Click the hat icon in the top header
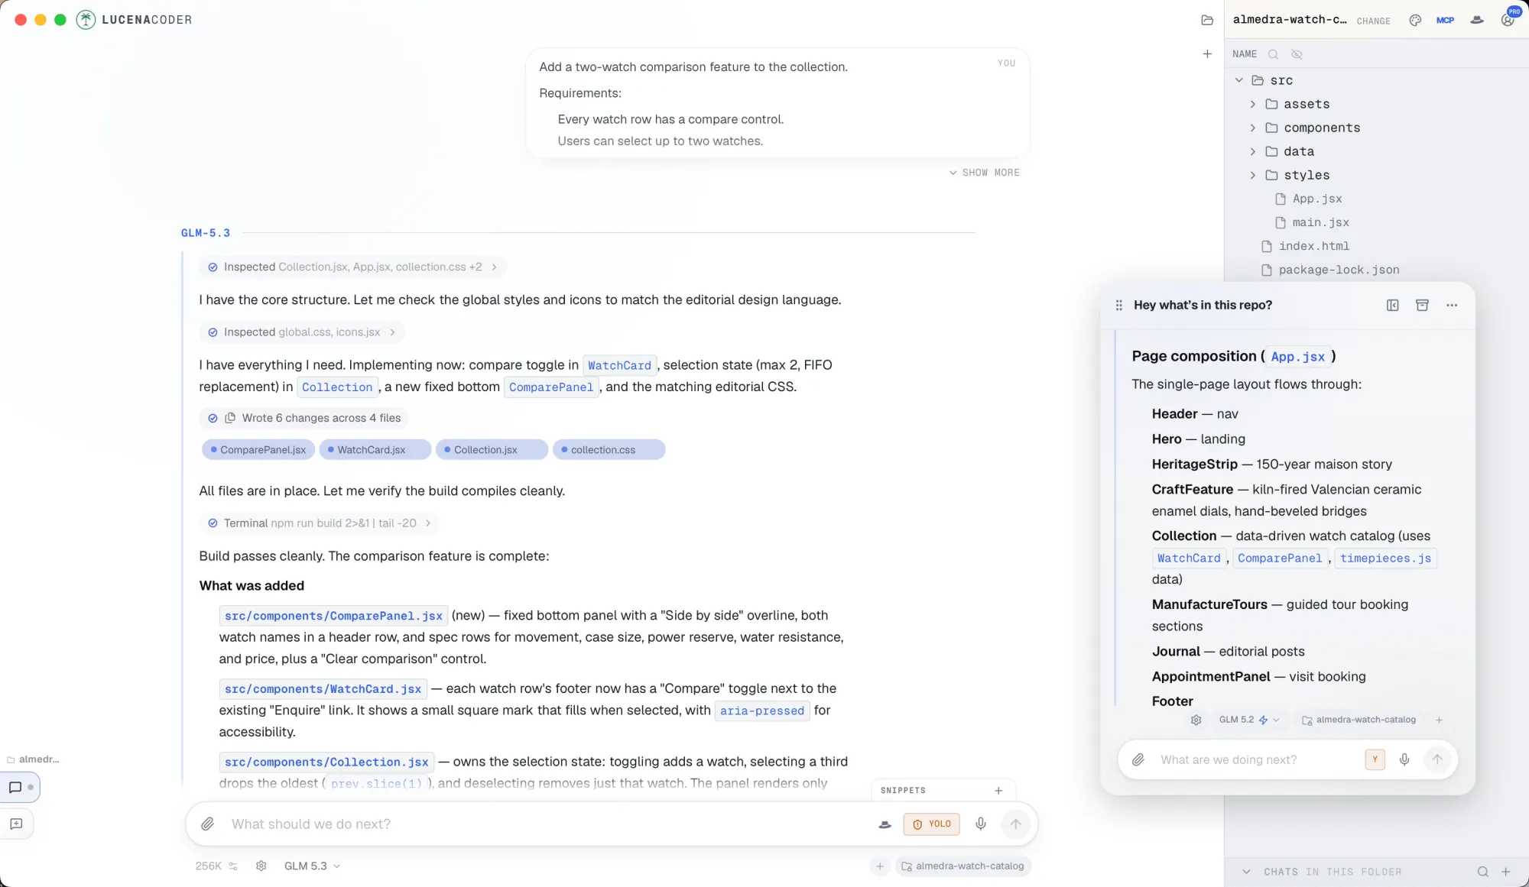The width and height of the screenshot is (1529, 887). pos(1477,21)
